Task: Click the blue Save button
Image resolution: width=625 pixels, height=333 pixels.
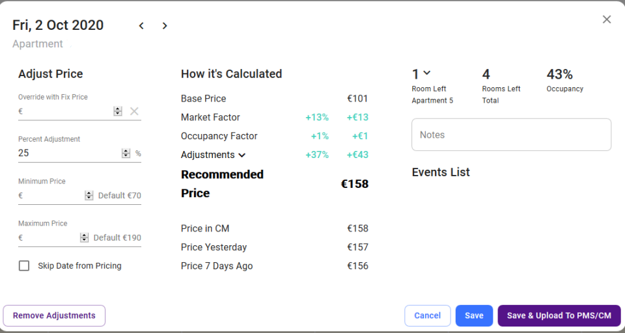Action: (475, 316)
